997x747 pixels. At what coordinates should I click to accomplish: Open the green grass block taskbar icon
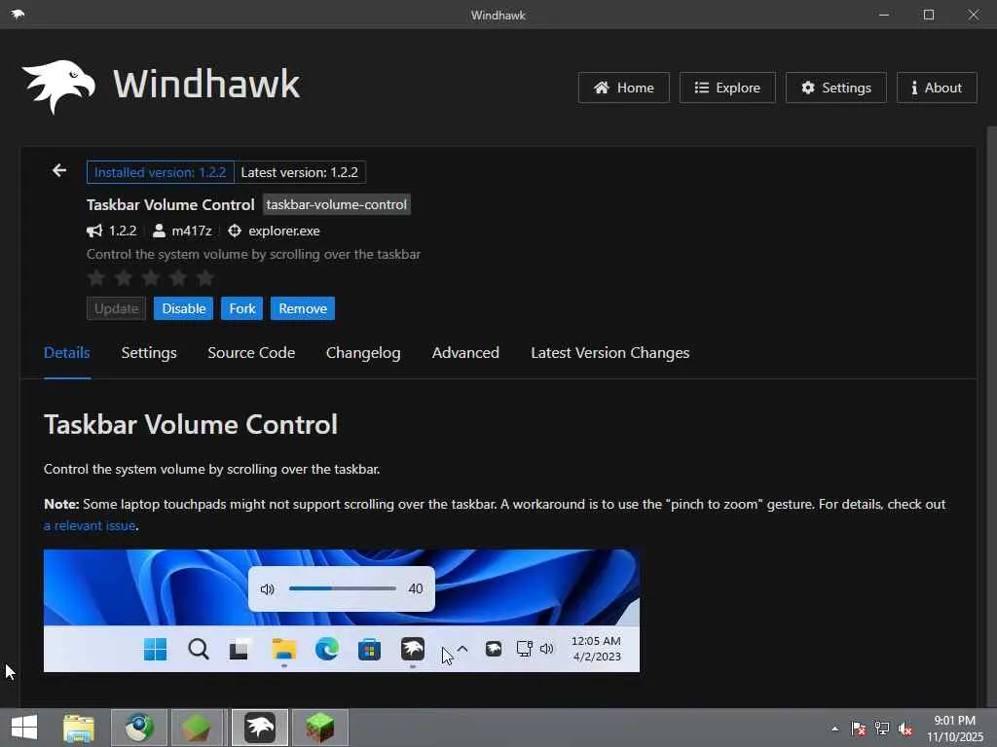click(320, 728)
